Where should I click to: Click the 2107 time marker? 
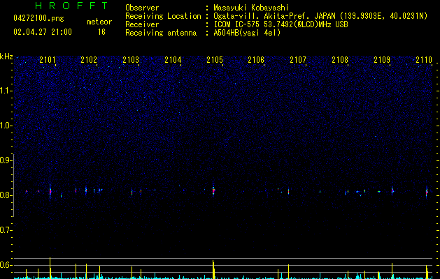298,60
